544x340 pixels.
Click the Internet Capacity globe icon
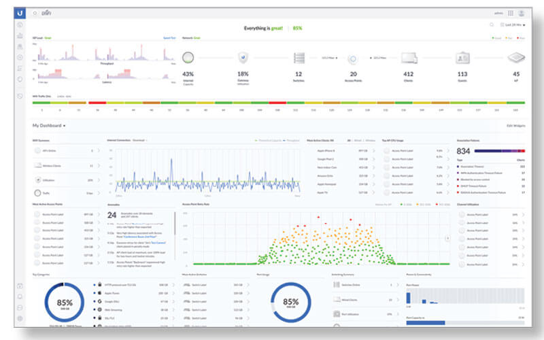point(188,58)
